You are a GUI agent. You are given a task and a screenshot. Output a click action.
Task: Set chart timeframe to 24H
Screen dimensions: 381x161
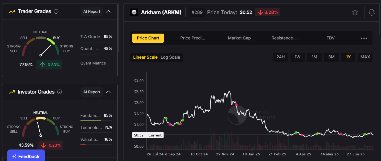click(281, 57)
